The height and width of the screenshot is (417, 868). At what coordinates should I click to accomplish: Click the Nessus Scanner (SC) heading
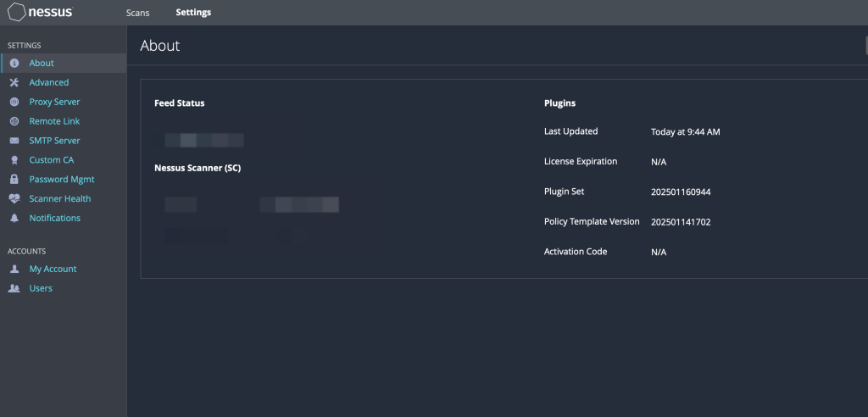pyautogui.click(x=198, y=168)
